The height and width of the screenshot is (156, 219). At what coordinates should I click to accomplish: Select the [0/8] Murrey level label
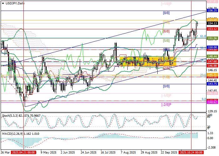166,86
